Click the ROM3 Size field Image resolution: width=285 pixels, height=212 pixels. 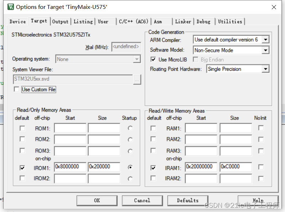(x=104, y=151)
